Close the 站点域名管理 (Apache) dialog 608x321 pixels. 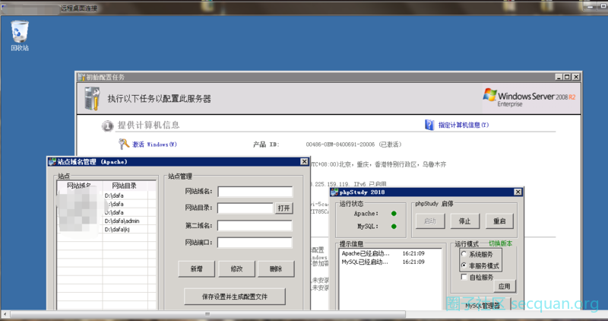pos(305,161)
